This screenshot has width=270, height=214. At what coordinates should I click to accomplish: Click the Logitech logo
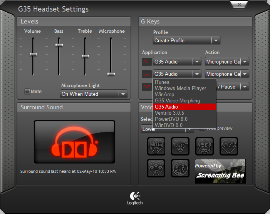pos(135,198)
